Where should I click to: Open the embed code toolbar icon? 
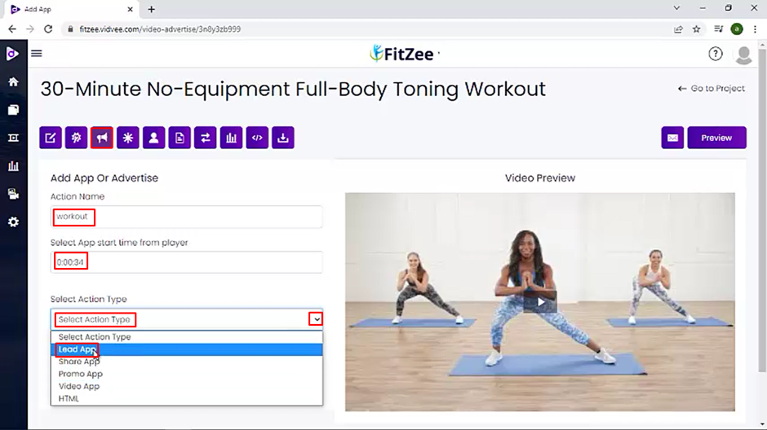(257, 138)
